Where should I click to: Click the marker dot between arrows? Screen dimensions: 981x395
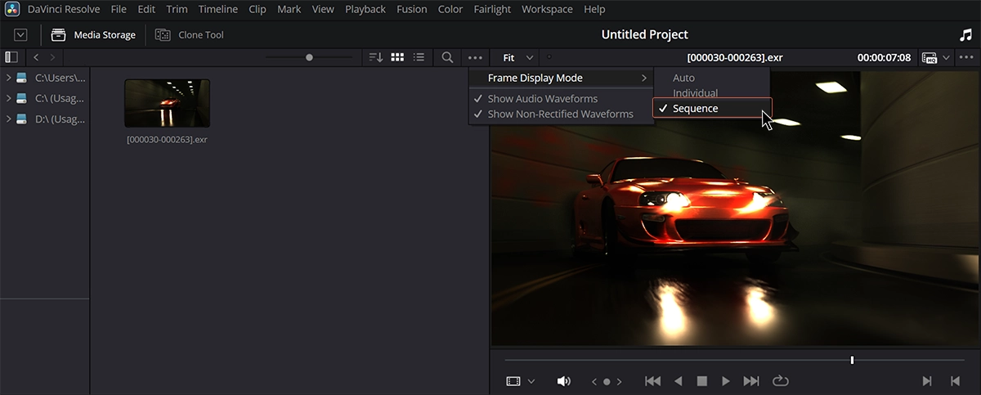click(607, 381)
